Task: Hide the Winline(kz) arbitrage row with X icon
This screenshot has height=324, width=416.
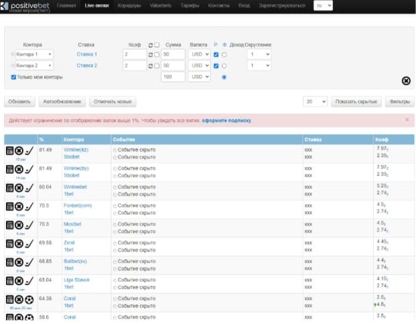Action: 19,151
